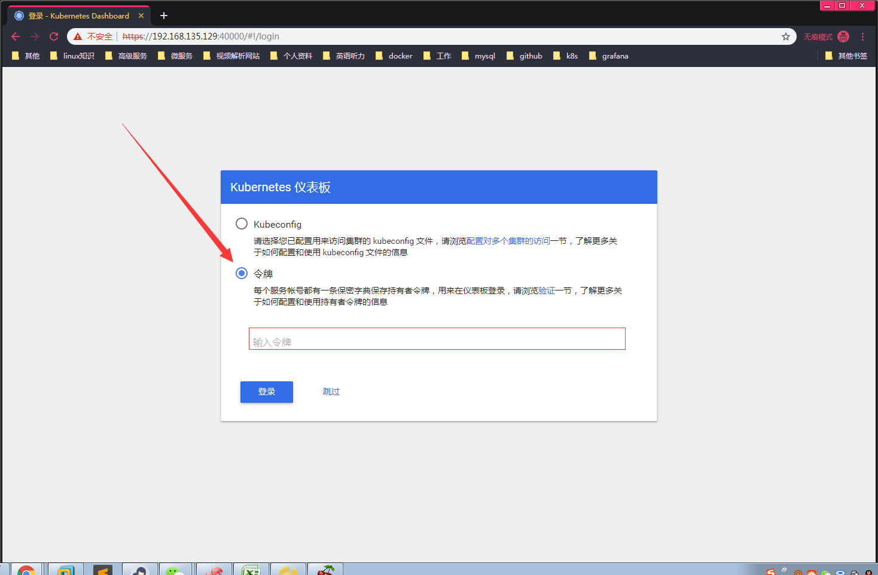Click the incognito mode avatar icon

843,36
